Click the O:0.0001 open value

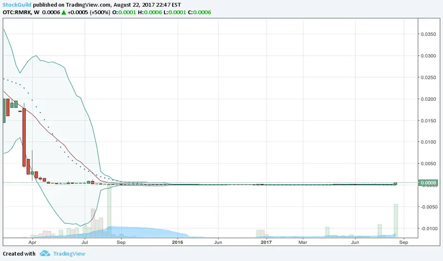(x=124, y=12)
